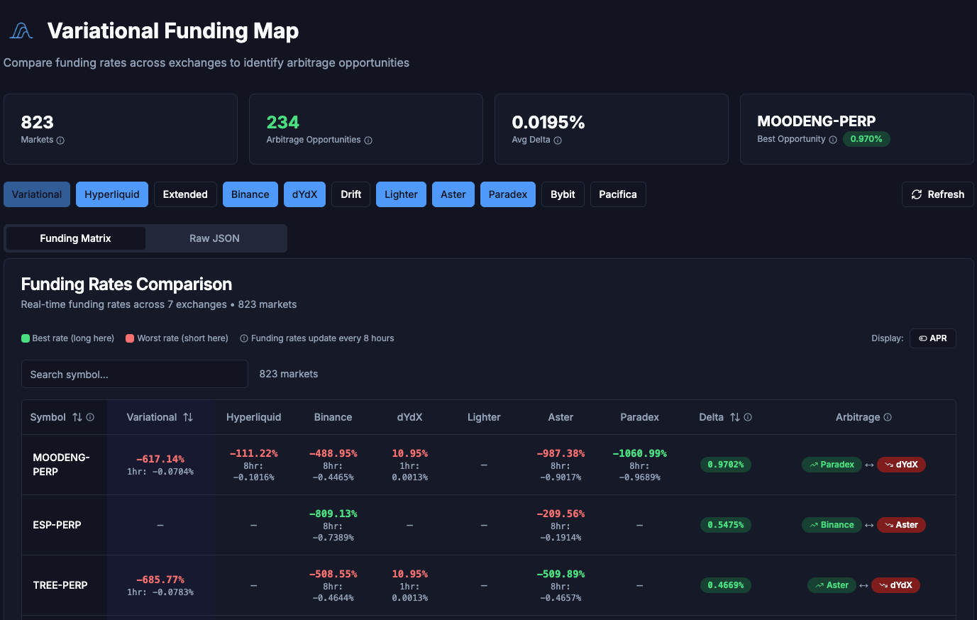977x620 pixels.
Task: Click the Binance column header in the table
Action: coord(333,417)
